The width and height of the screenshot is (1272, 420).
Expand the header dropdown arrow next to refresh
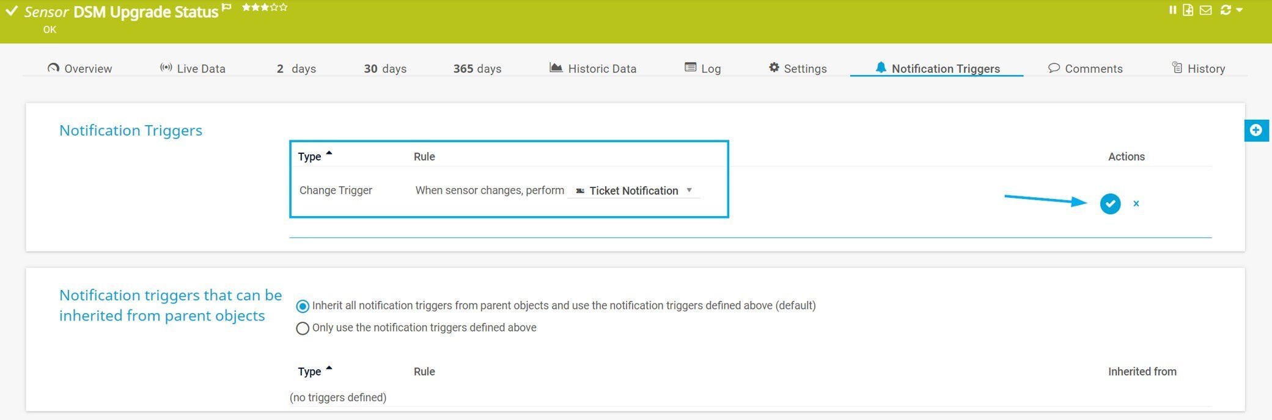[1239, 10]
